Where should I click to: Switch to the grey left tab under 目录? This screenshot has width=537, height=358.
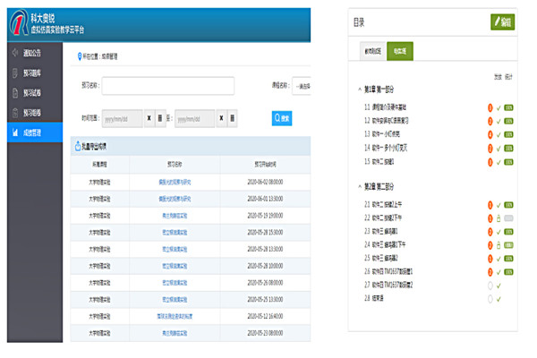pos(372,51)
